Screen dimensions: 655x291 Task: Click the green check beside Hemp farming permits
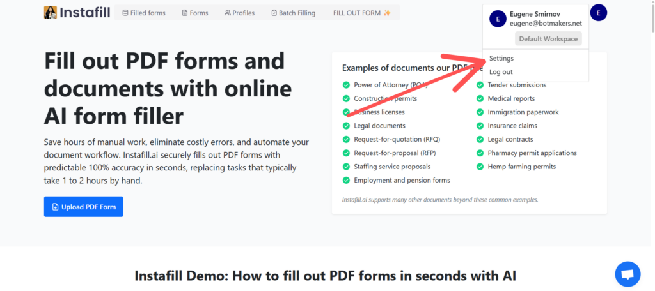coord(480,167)
